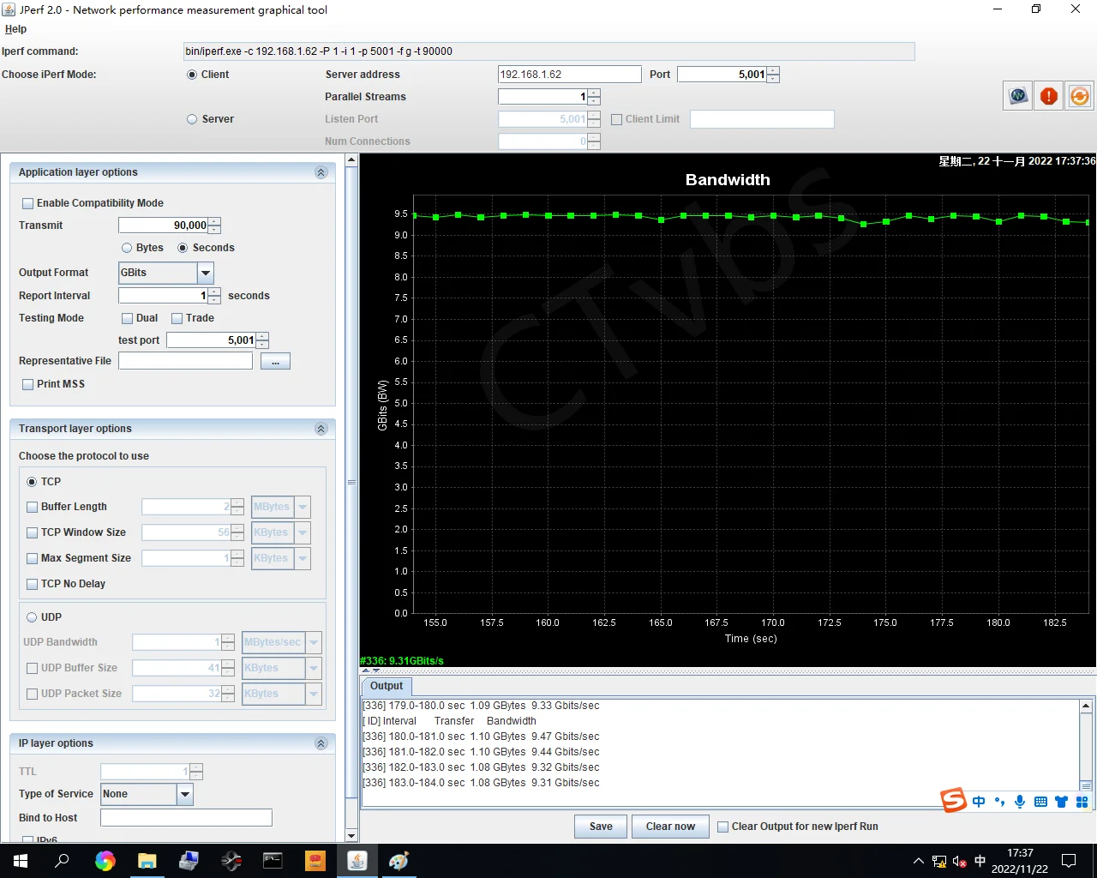
Task: Open the Help menu
Action: click(15, 29)
